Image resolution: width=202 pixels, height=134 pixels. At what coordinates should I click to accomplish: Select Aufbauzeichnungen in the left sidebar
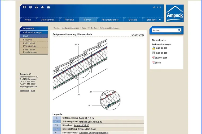[34, 32]
